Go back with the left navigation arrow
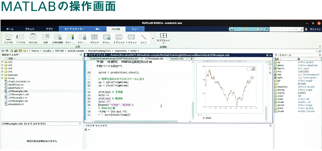The height and width of the screenshot is (151, 322). click(3, 51)
